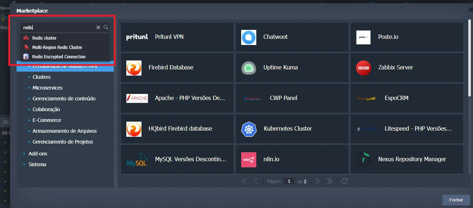Click the Kubernetes wheel icon
Screen dimensions: 473x208
249,129
